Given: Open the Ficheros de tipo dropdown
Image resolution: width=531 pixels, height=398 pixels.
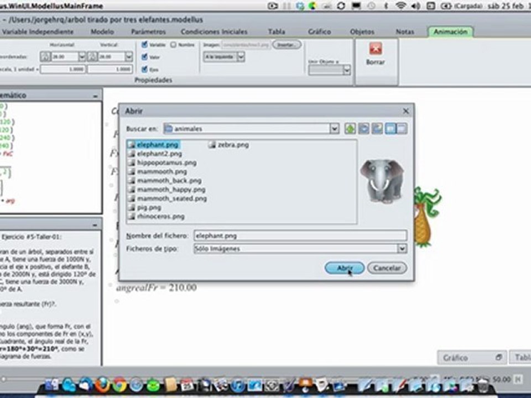Looking at the screenshot, I should pyautogui.click(x=402, y=249).
